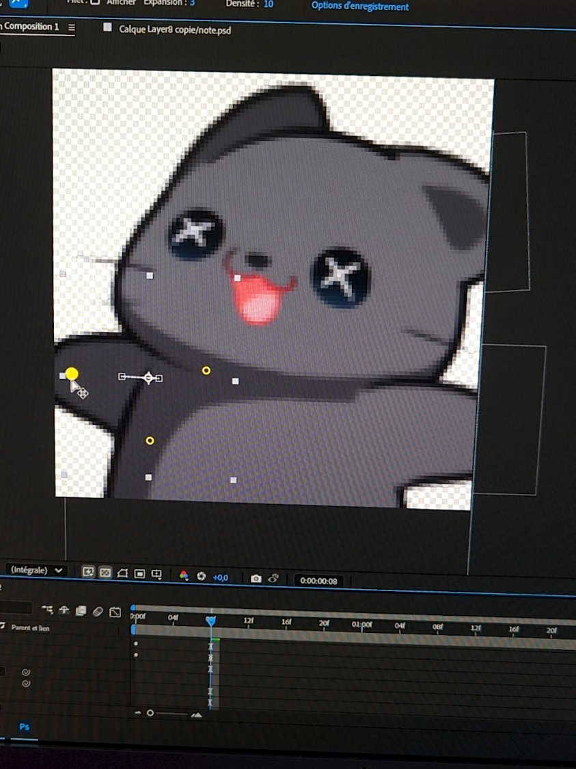Open the show channel color menu
The width and height of the screenshot is (576, 769).
(184, 575)
